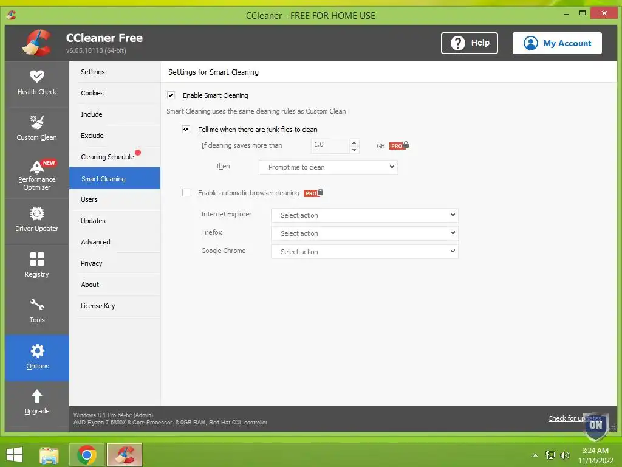This screenshot has width=622, height=467.
Task: Open Performance Optimizer from sidebar
Action: [37, 175]
